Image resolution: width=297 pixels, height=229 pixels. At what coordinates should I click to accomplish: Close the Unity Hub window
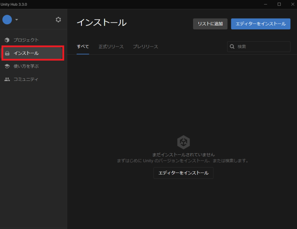tap(291, 4)
